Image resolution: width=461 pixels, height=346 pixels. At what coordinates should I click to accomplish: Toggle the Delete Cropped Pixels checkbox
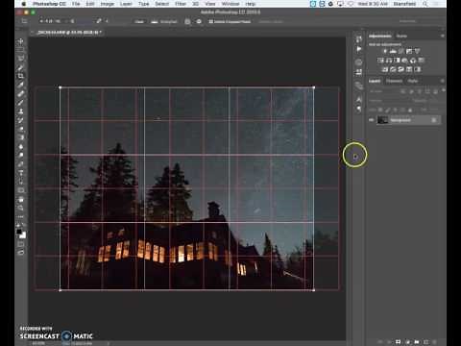(x=210, y=21)
